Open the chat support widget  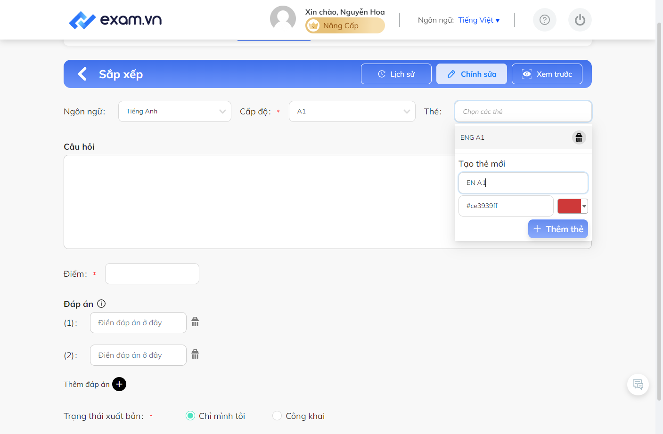pyautogui.click(x=638, y=385)
